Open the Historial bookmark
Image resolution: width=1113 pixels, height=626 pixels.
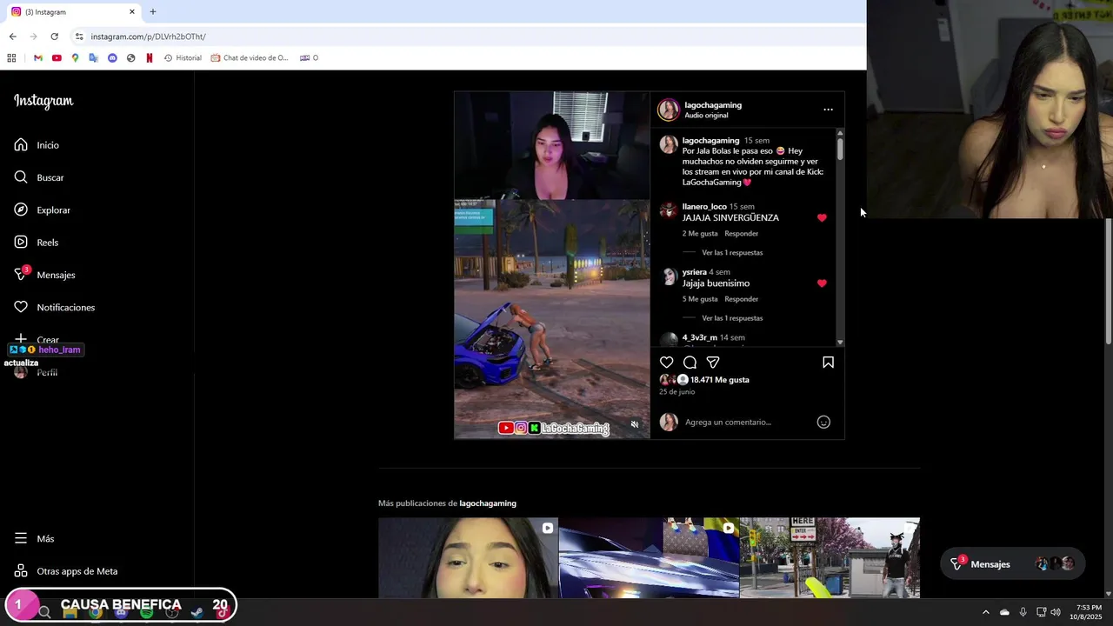[183, 58]
